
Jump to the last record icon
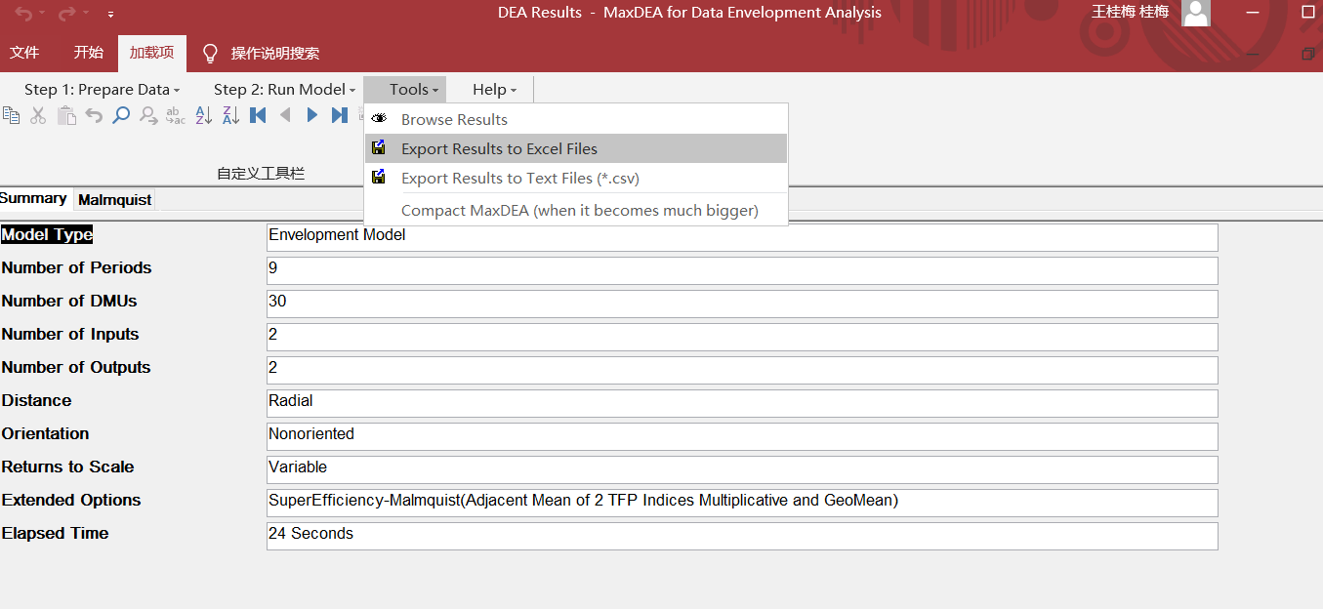click(x=339, y=115)
